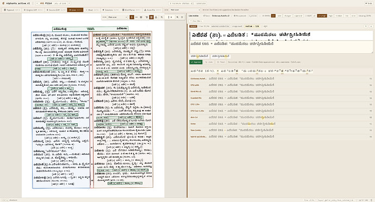Screen dimensions: 375x202
Task: Click the stamp icon in the scan toolbar
Action: click(x=156, y=17)
